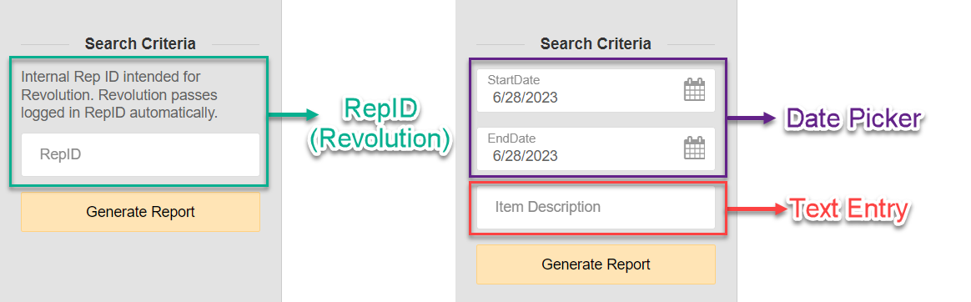The height and width of the screenshot is (302, 971).
Task: Click the purple arrow pointing to Date Picker
Action: [x=751, y=118]
